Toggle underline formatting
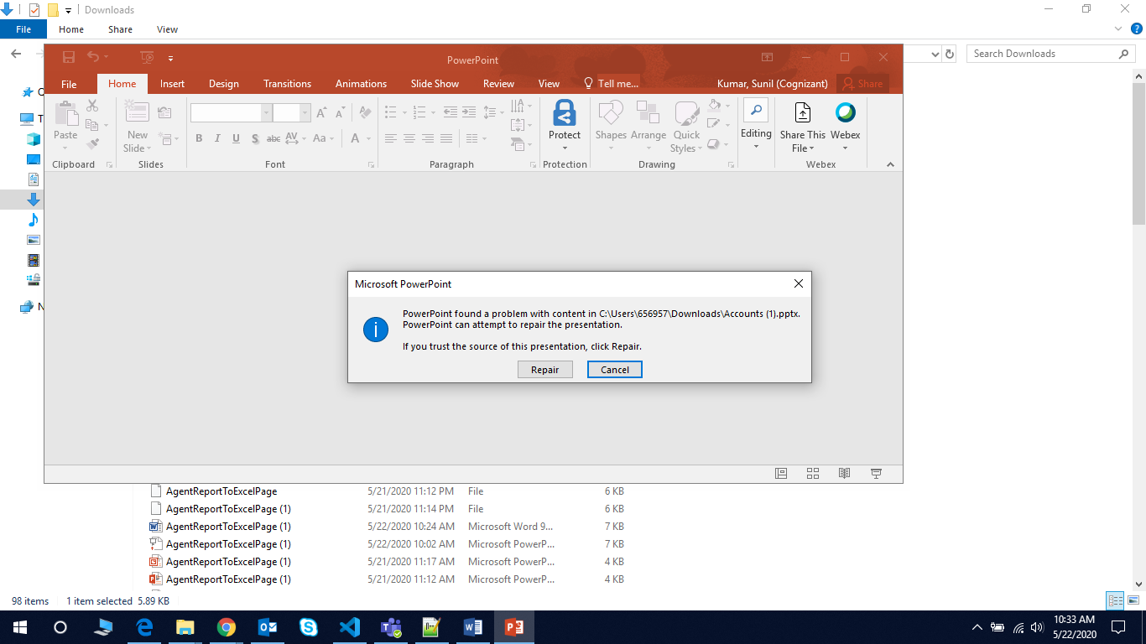Screen dimensions: 1146x644 236,138
